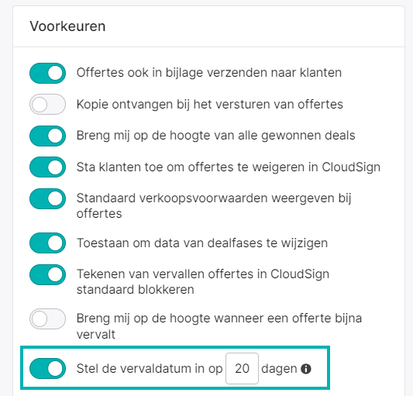Turn off Stel de vervaldatum in toggle

[x=48, y=368]
